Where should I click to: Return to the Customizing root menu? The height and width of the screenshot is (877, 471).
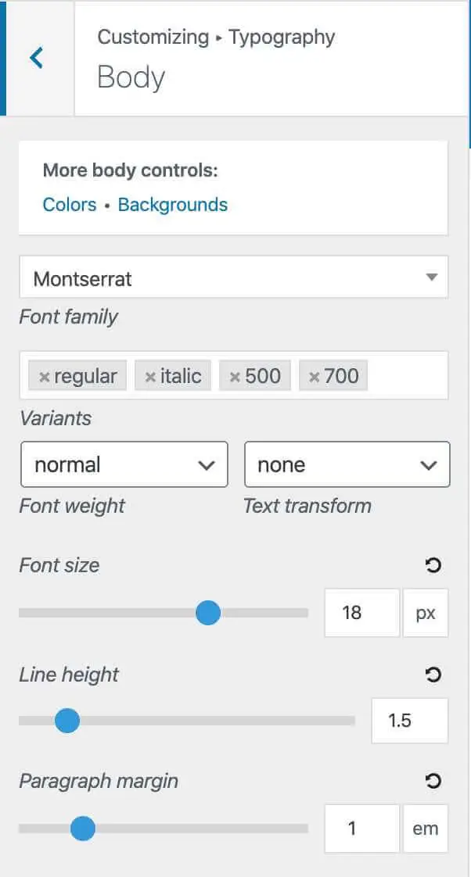click(152, 37)
